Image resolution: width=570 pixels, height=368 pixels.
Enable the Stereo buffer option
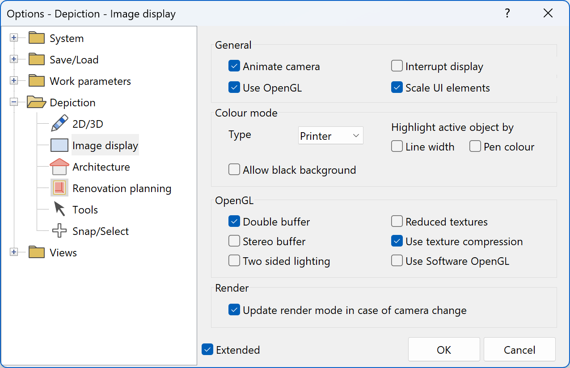pos(234,241)
